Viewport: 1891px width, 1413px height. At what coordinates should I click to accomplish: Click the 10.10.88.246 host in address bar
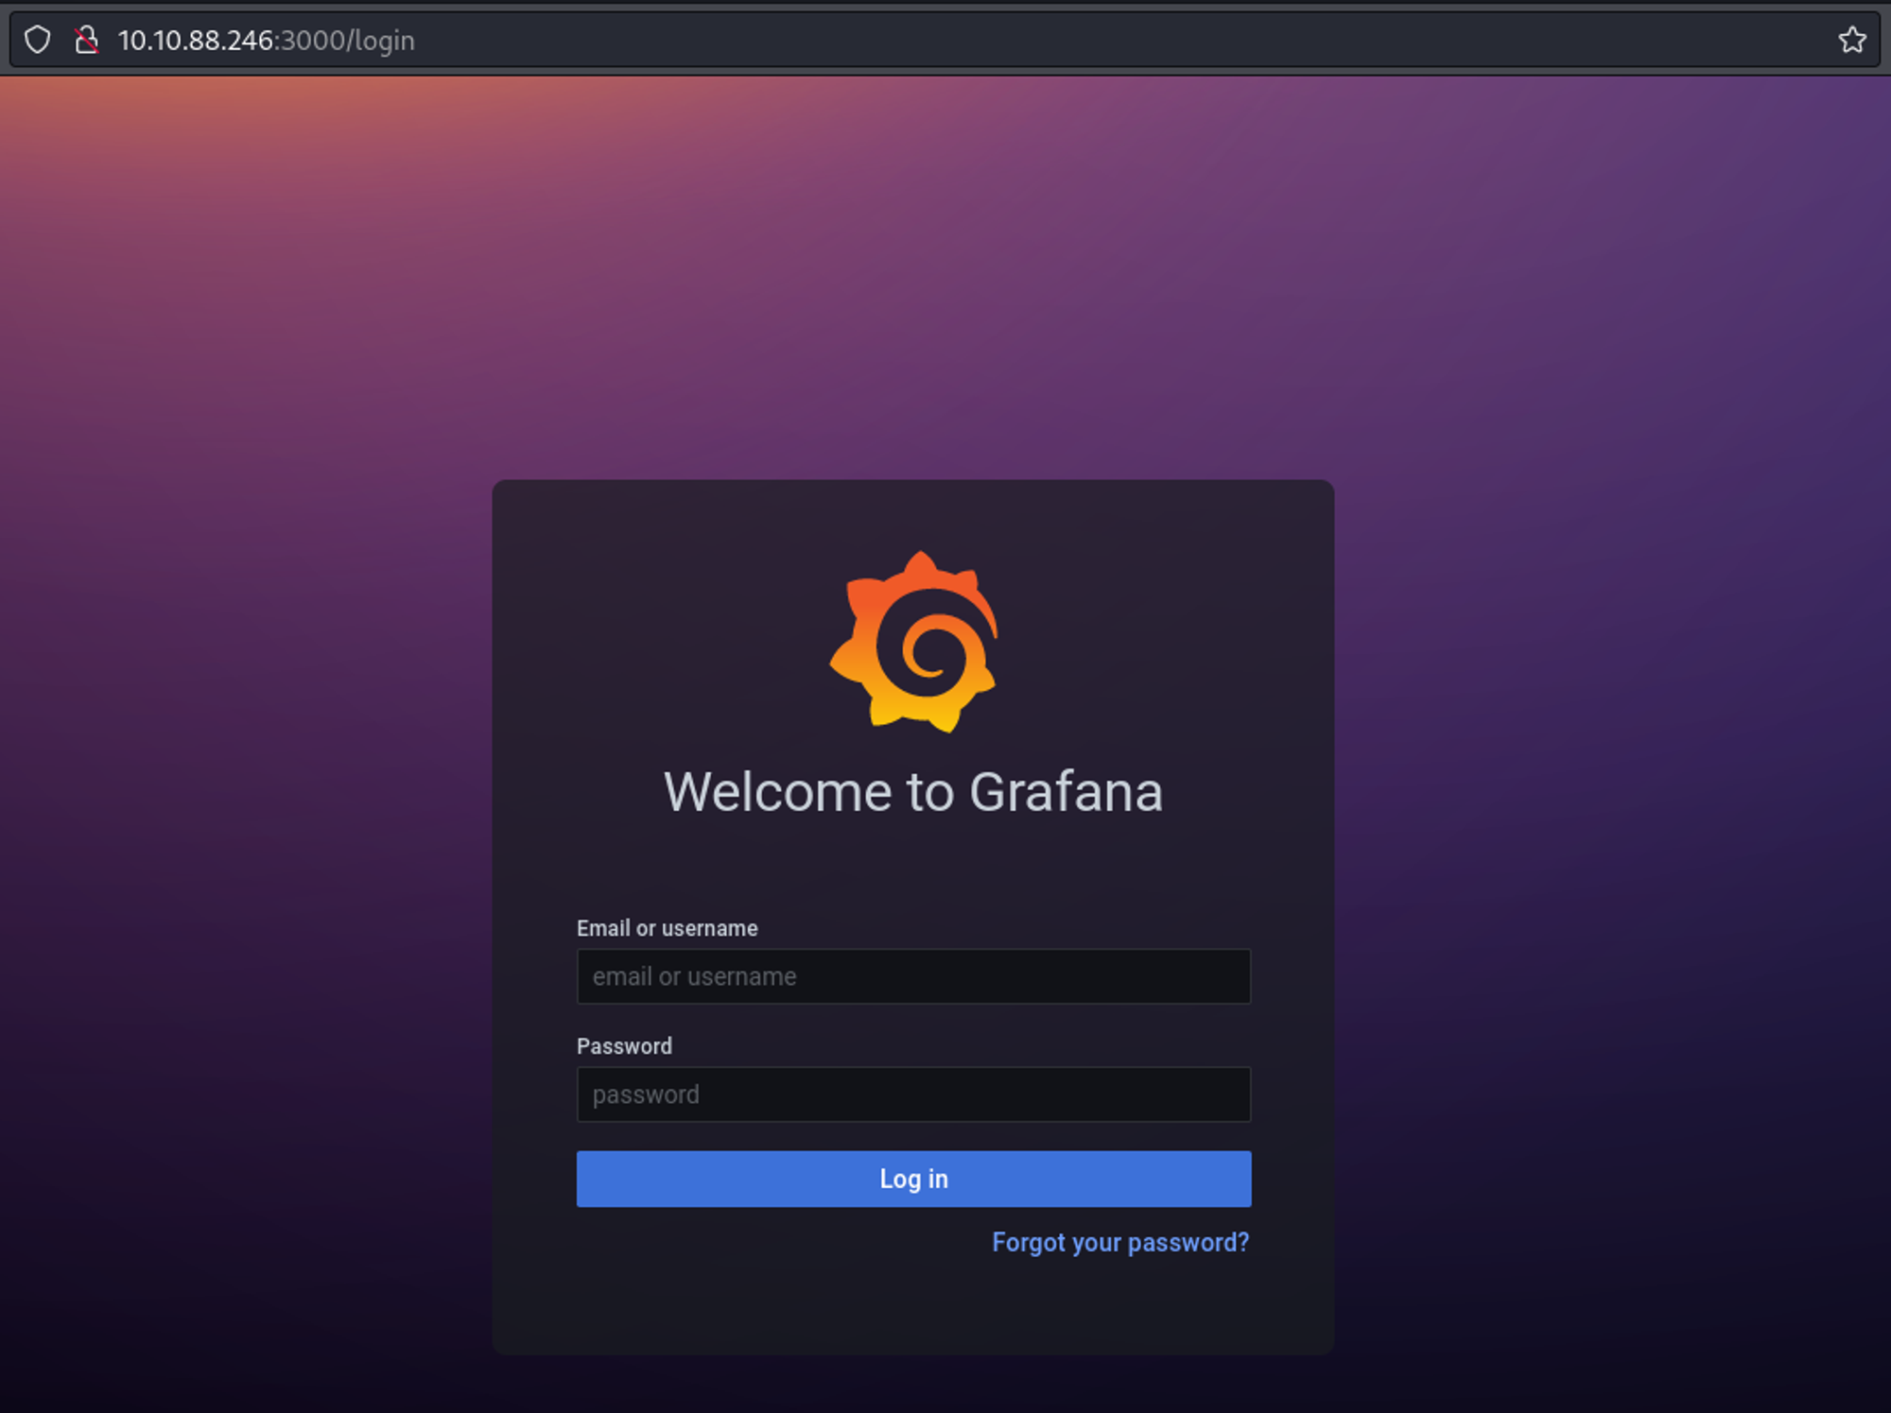[x=195, y=41]
